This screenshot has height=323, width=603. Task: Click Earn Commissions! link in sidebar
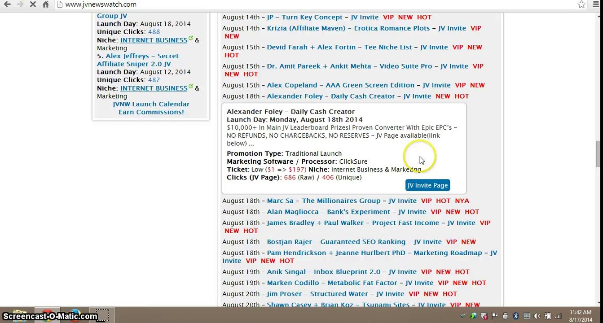click(151, 112)
